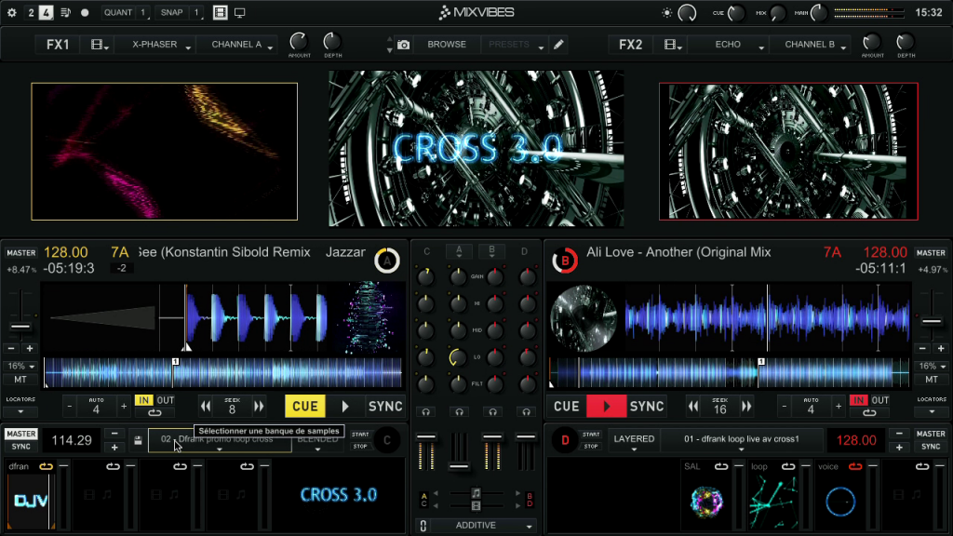The image size is (953, 536).
Task: Switch to 4-deck layout
Action: coord(47,12)
